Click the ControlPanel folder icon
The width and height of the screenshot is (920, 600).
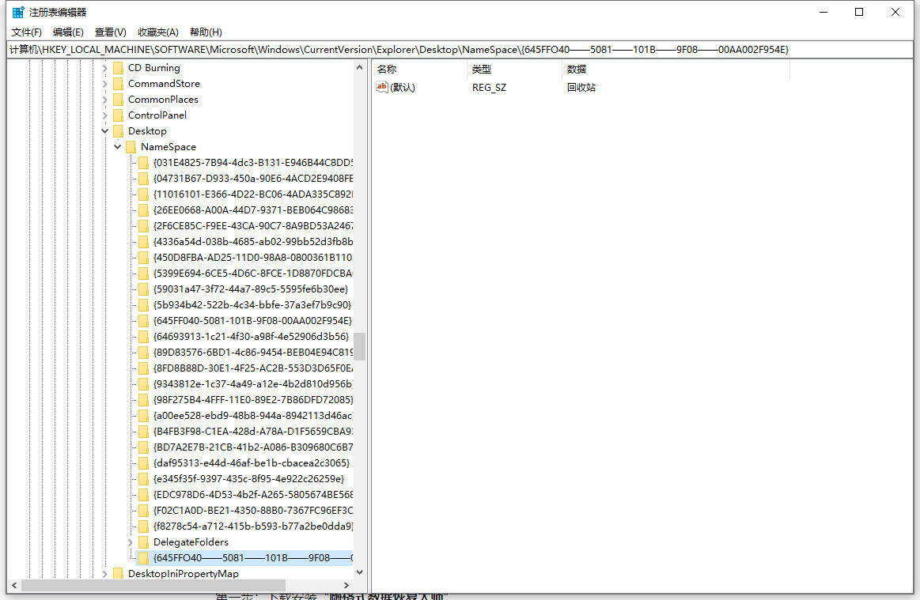(118, 115)
